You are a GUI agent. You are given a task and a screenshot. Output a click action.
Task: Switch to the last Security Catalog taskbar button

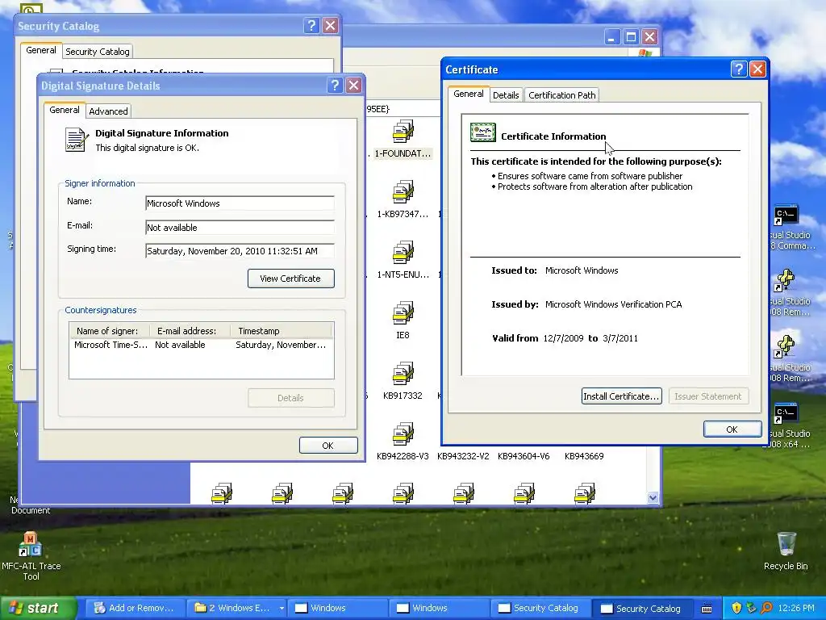(x=641, y=609)
